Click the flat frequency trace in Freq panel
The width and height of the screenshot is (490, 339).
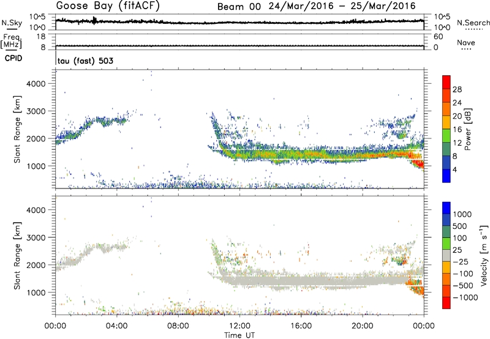click(x=239, y=46)
